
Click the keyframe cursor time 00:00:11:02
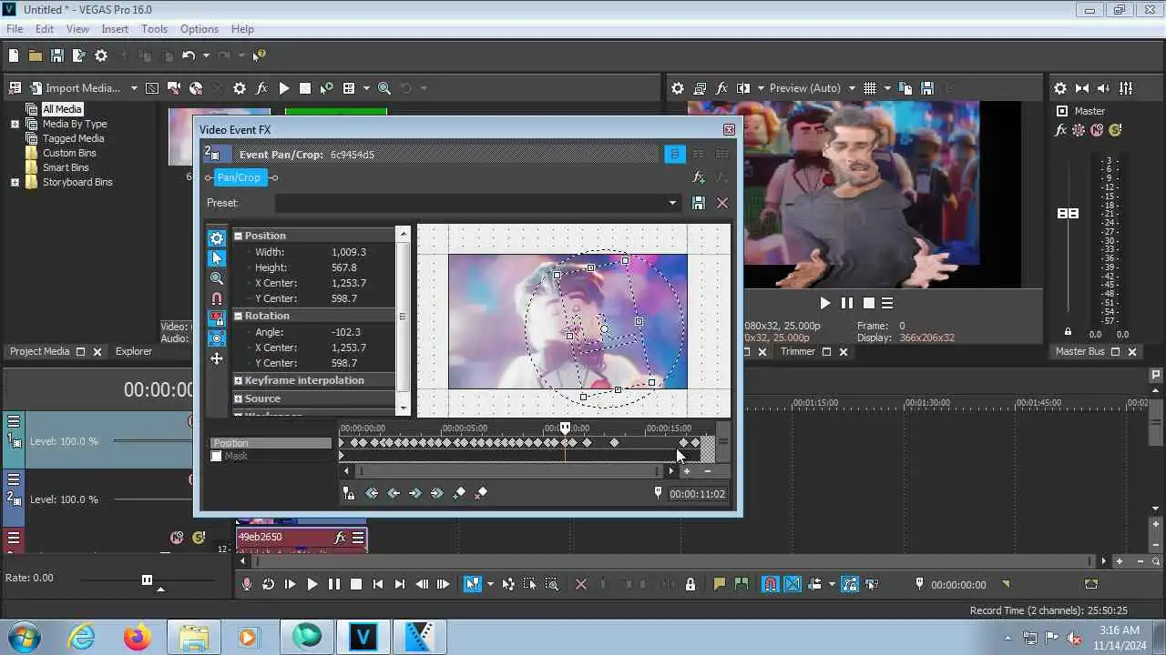[x=697, y=494]
